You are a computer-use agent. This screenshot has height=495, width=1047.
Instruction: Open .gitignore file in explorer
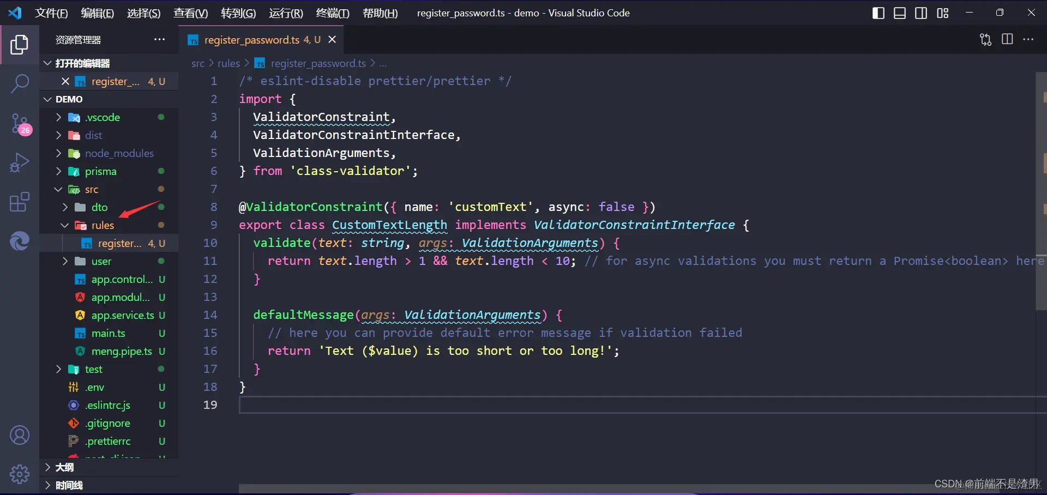pyautogui.click(x=109, y=423)
